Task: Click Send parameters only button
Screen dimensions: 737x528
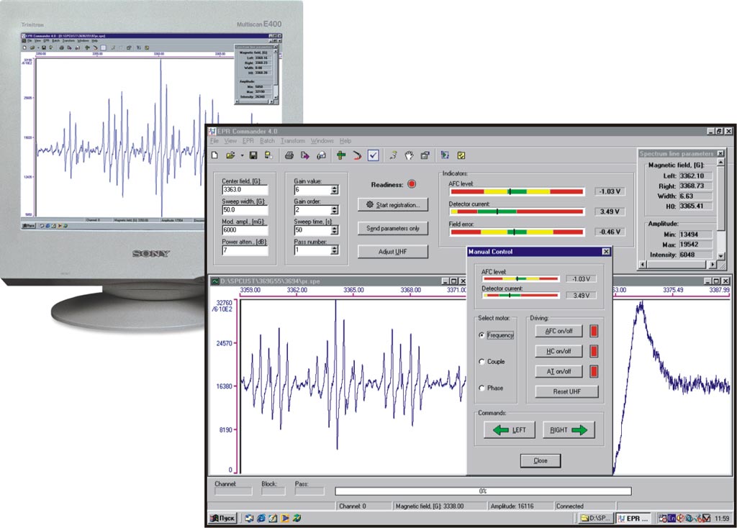Action: [393, 228]
